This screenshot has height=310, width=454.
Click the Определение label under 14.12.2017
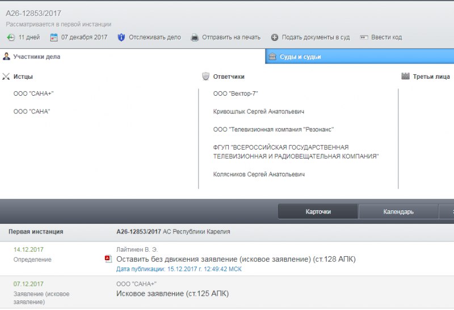pyautogui.click(x=32, y=260)
